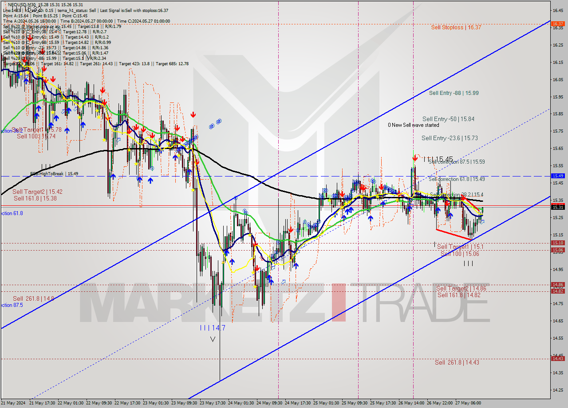This screenshot has width=568, height=408.
Task: Click the 'I I I 14.7' wave label
Action: click(213, 328)
